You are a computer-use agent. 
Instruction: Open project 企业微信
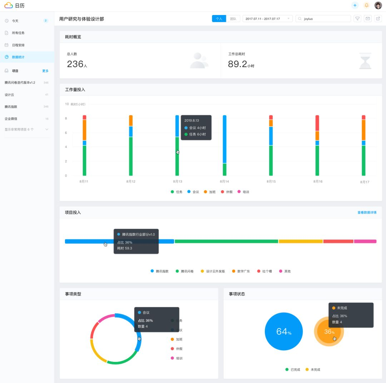[x=26, y=119]
